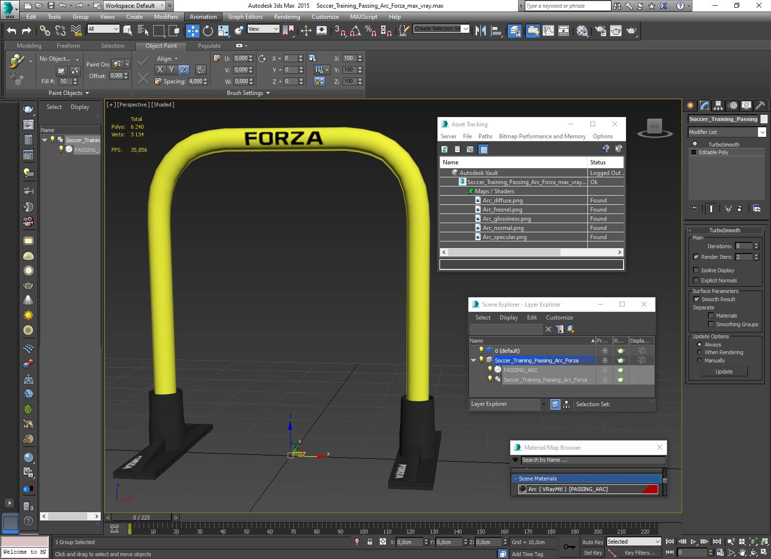Click Pin Stack icon under modifier list
The image size is (771, 559).
coord(694,208)
